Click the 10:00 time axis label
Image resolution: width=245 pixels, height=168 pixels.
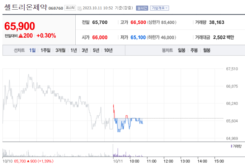pos(134,161)
